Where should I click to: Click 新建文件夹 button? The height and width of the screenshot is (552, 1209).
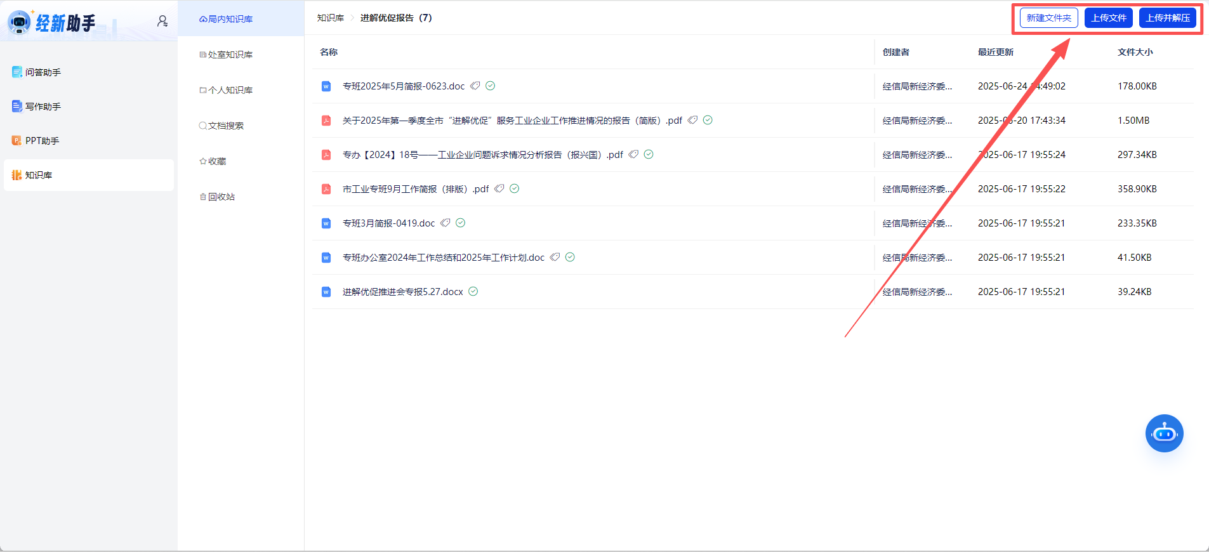point(1049,18)
